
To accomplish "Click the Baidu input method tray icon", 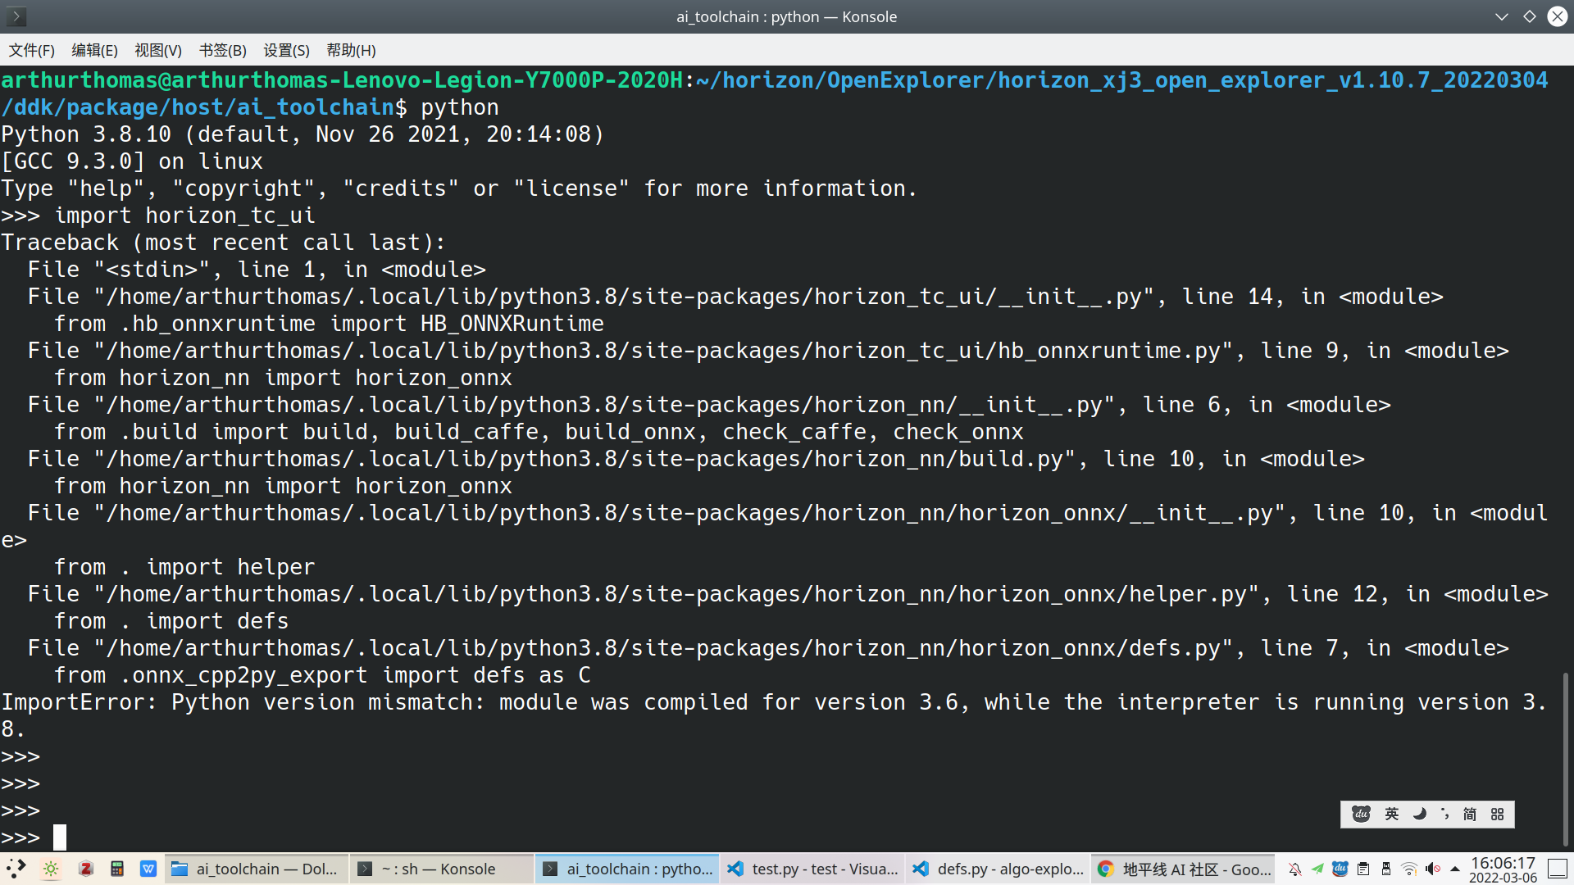I will pos(1340,869).
